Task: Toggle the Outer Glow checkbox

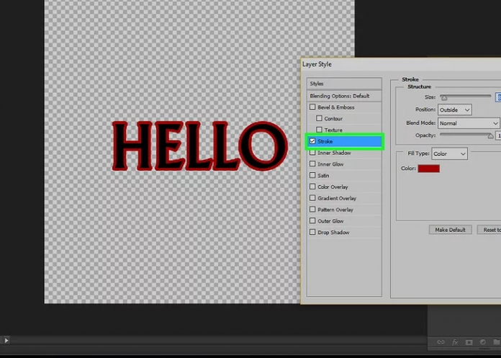Action: coord(312,221)
